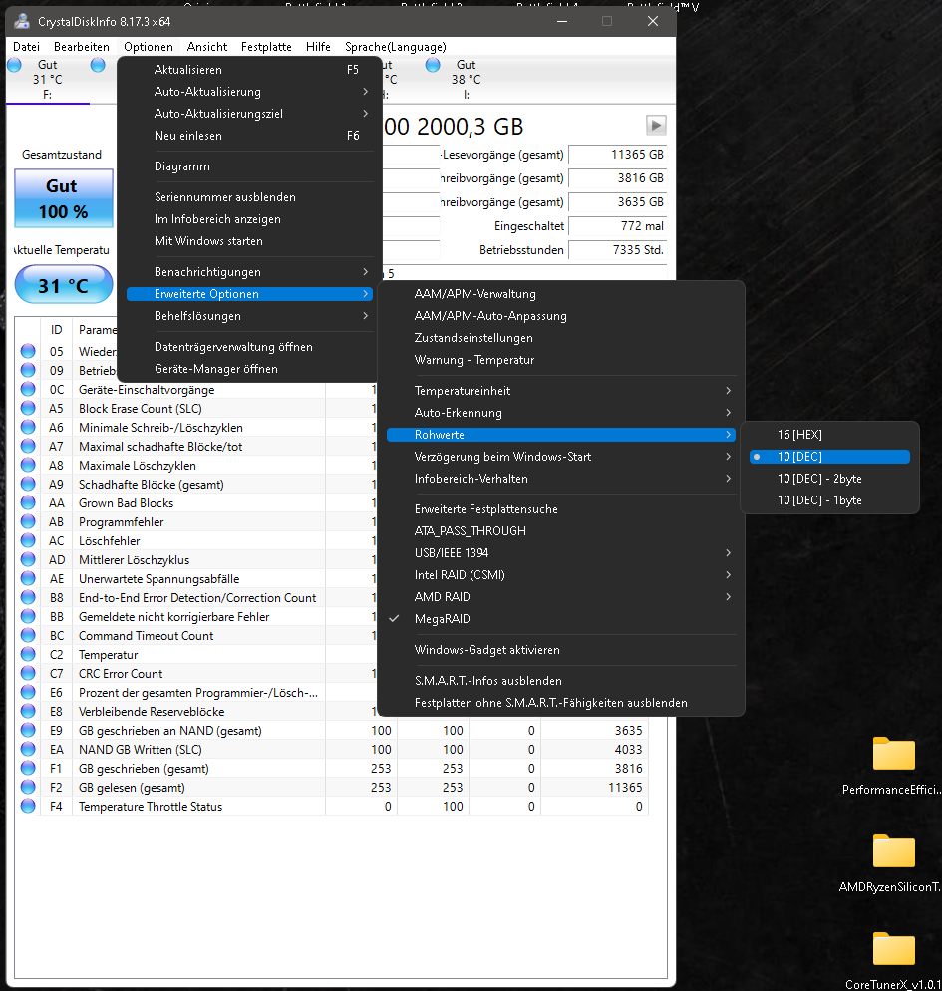
Task: Click the raw value 11365 of GB gelesen
Action: pos(625,787)
